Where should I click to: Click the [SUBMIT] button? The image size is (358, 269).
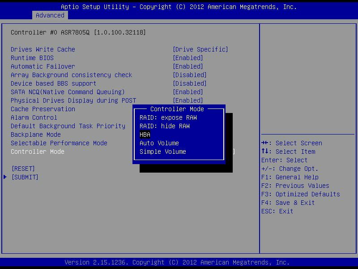[x=25, y=177]
